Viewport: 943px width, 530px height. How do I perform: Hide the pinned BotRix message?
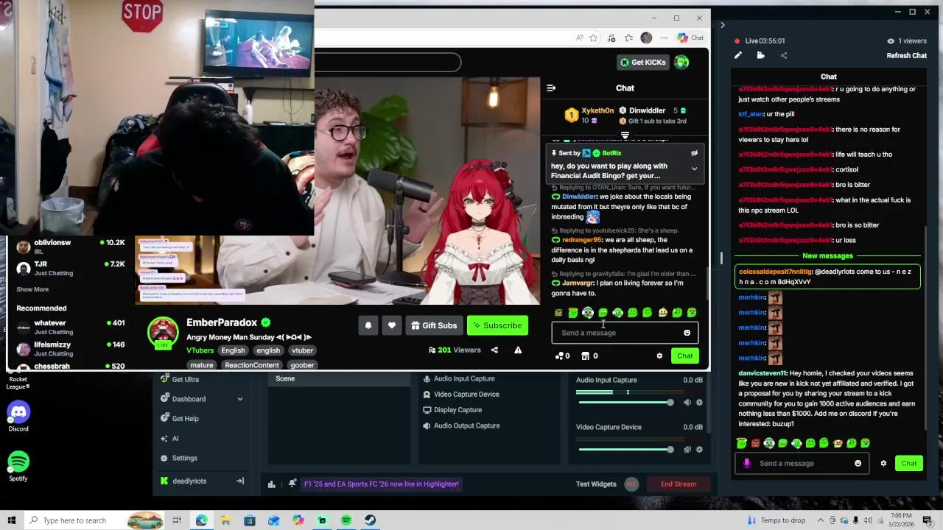[x=694, y=153]
